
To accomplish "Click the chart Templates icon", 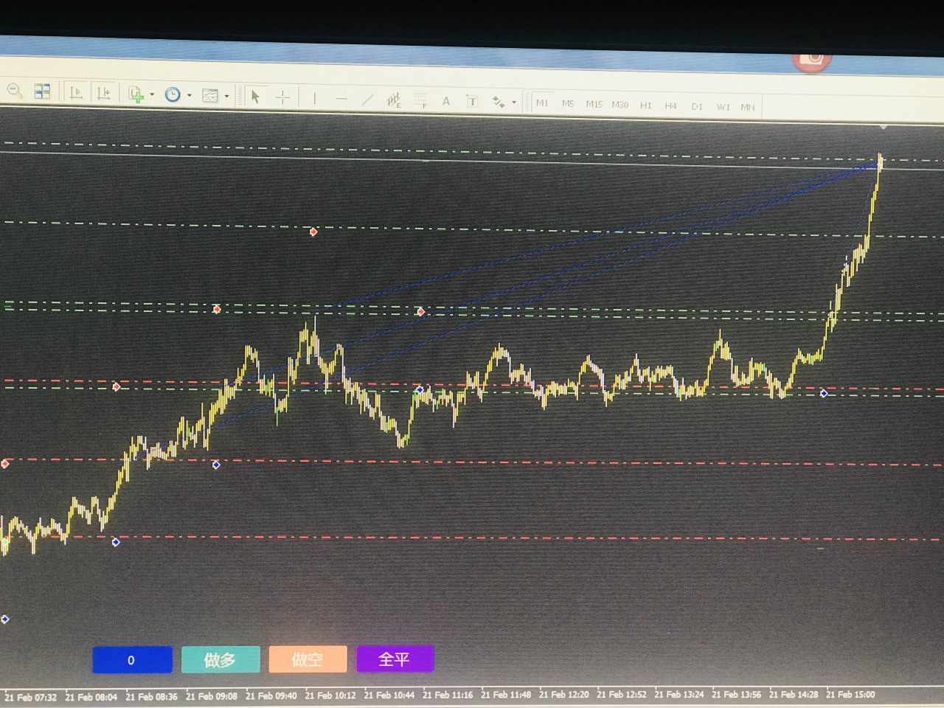I will coord(210,95).
